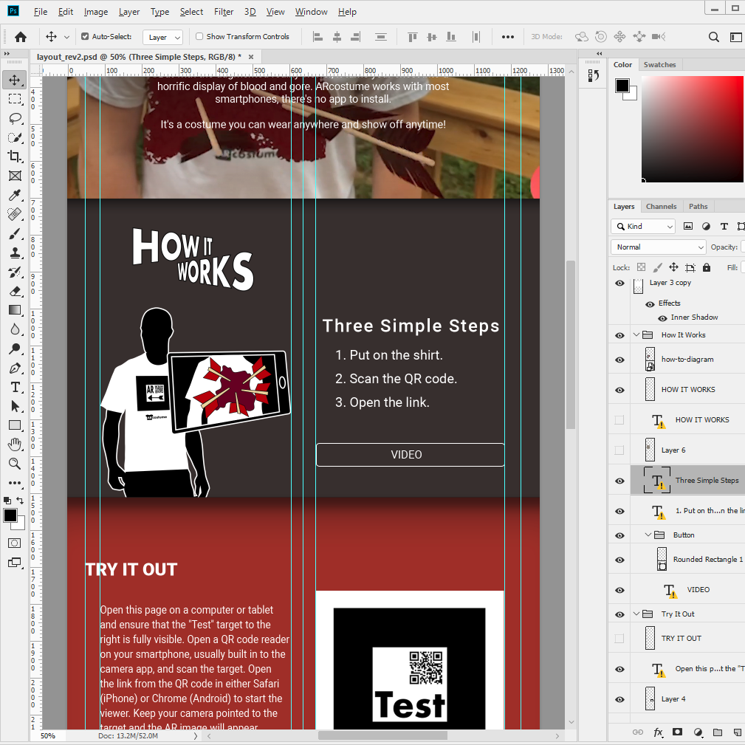Pick a color in the Color panel field
745x745 pixels.
[693, 128]
